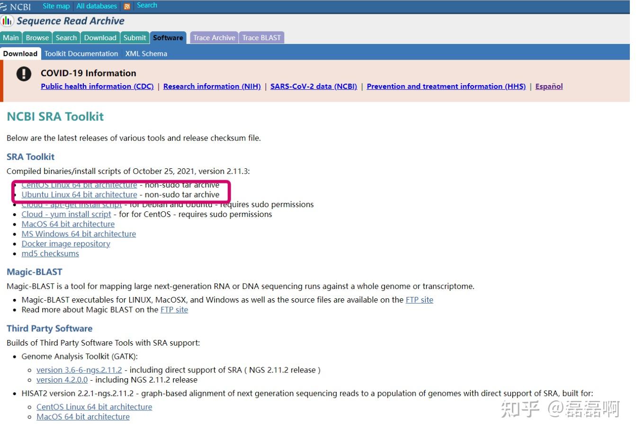Open XML Schema sub-tab
The width and height of the screenshot is (636, 435).
146,54
